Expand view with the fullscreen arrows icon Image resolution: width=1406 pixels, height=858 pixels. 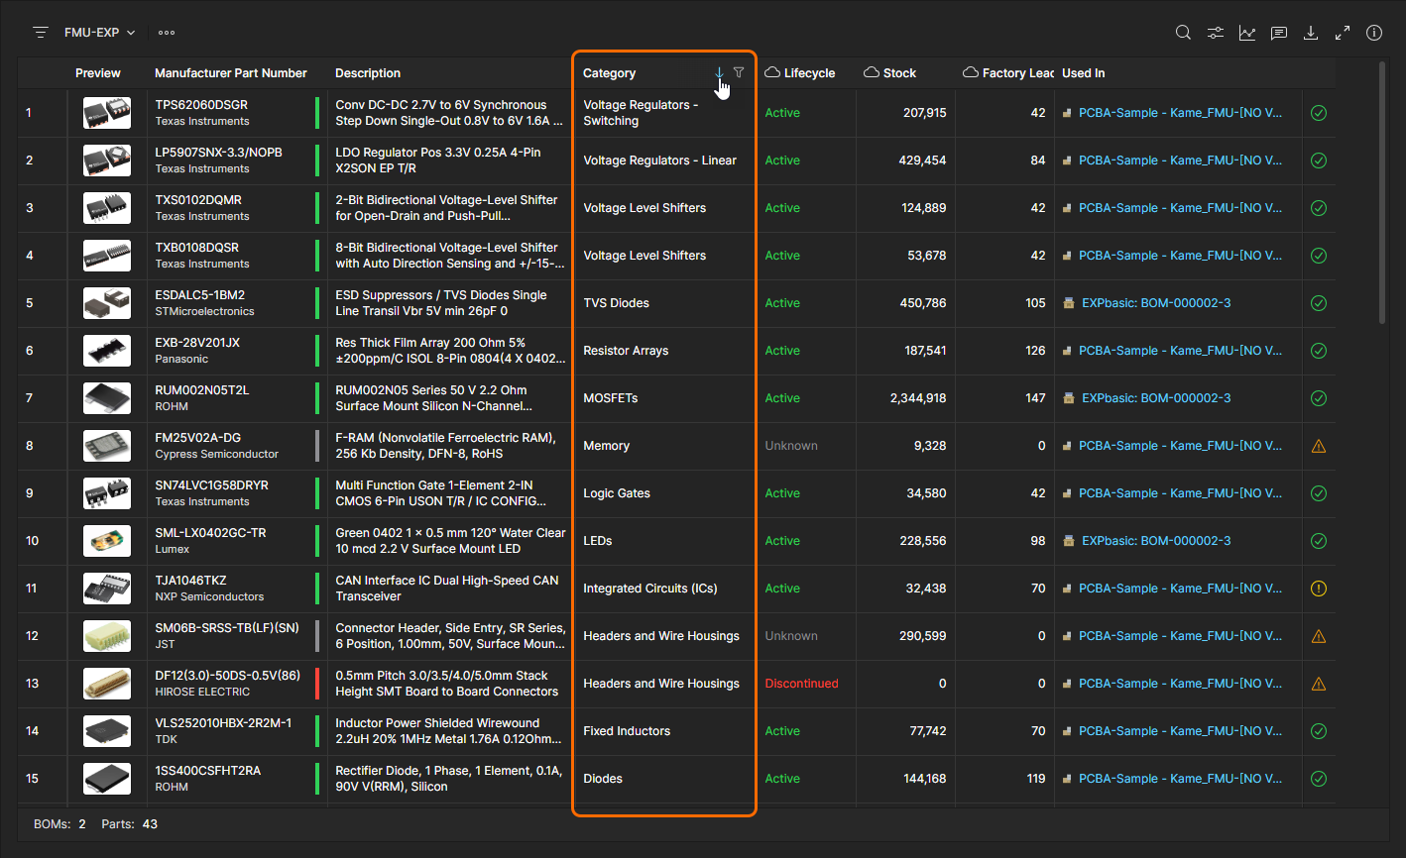(x=1343, y=33)
